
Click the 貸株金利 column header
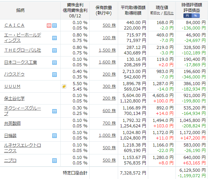(75, 5)
